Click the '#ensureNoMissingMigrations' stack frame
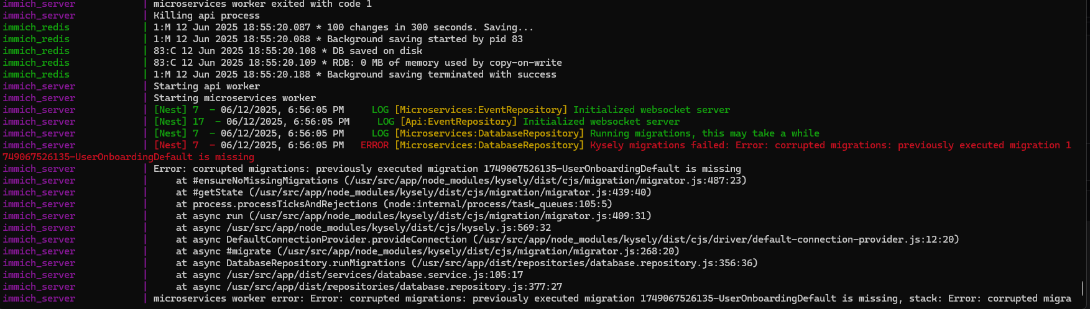 click(461, 181)
